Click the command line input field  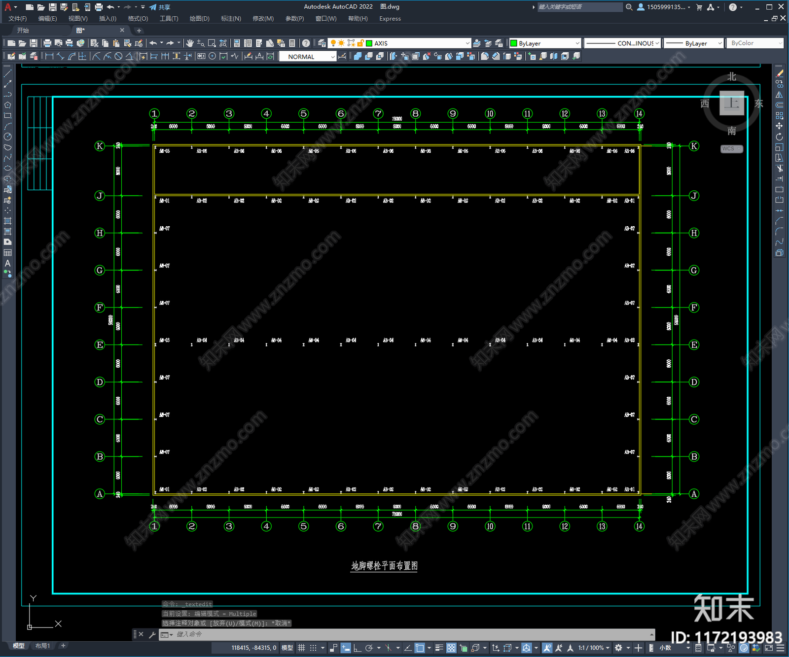pos(407,634)
